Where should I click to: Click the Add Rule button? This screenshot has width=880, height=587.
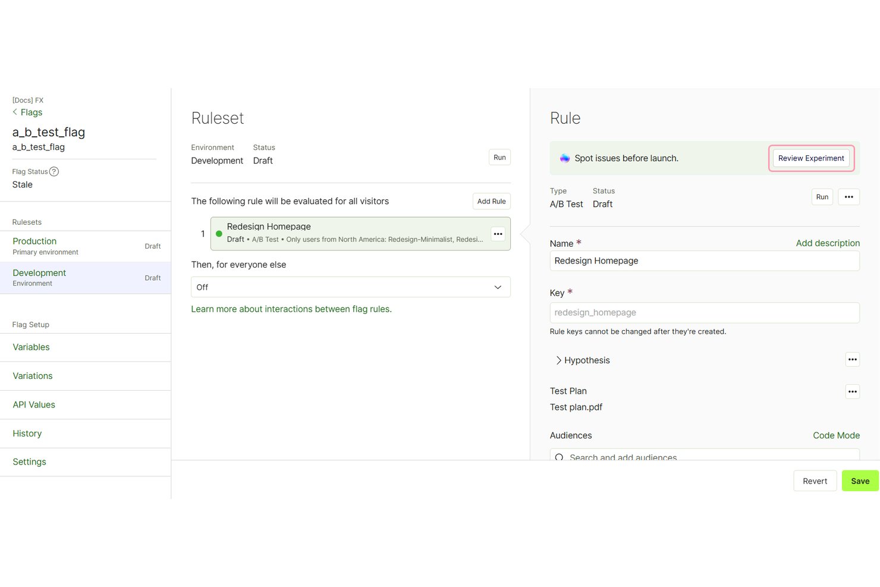coord(492,201)
